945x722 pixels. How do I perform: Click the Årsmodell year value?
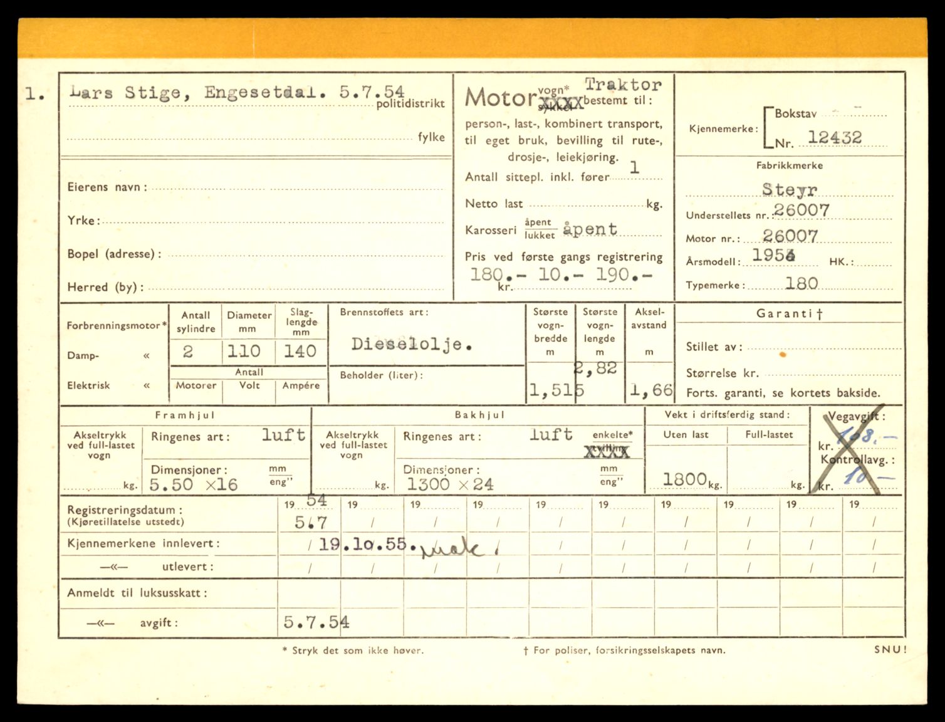click(773, 255)
